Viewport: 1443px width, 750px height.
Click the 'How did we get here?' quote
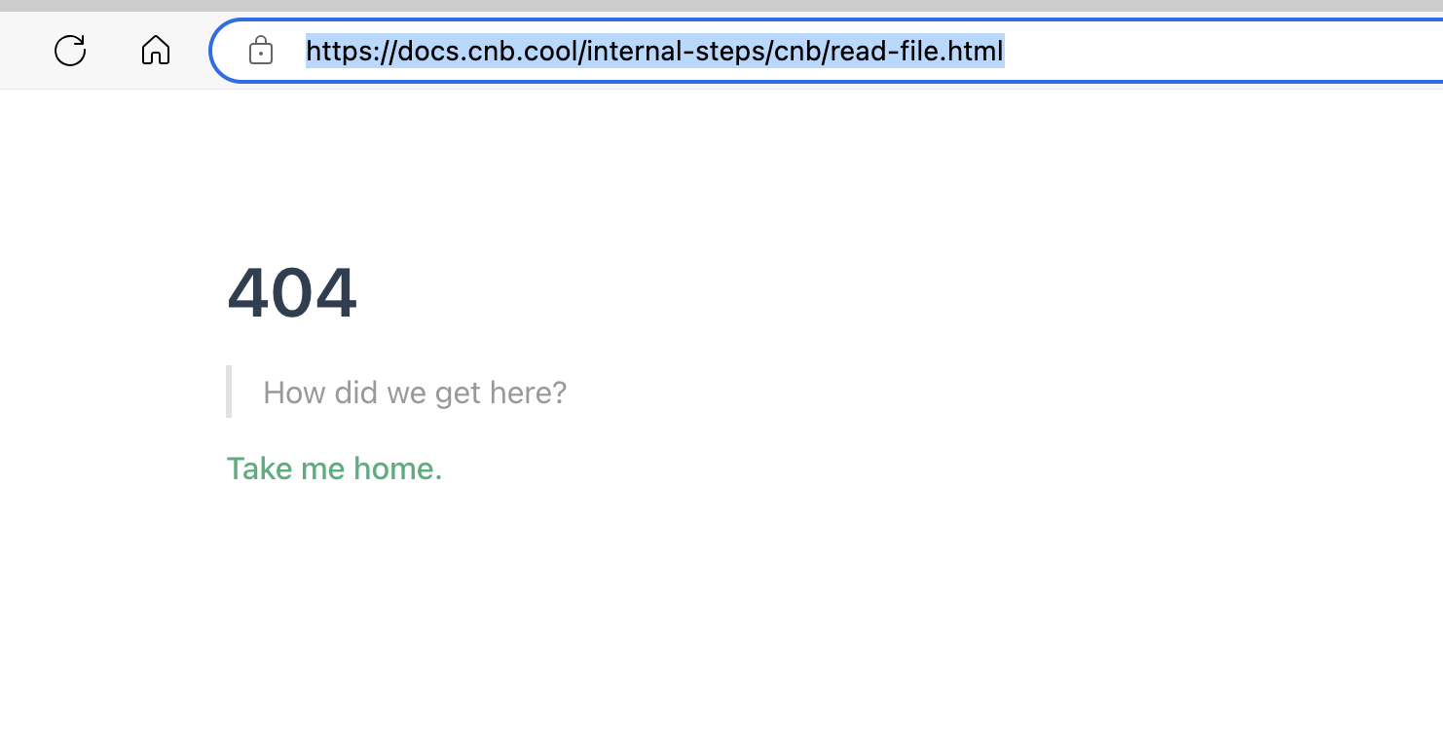pos(414,392)
